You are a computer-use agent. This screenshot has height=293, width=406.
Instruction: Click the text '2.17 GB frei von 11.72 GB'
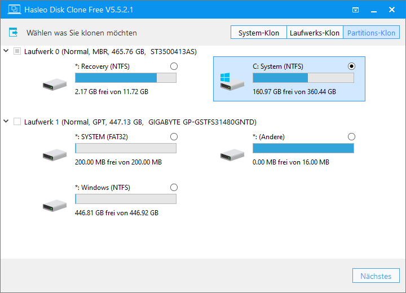[x=112, y=92]
